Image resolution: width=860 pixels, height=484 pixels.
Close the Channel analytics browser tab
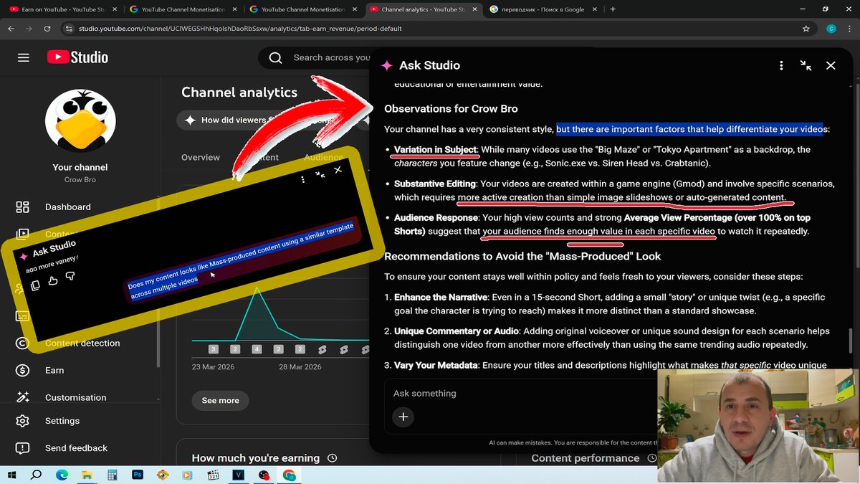point(473,9)
